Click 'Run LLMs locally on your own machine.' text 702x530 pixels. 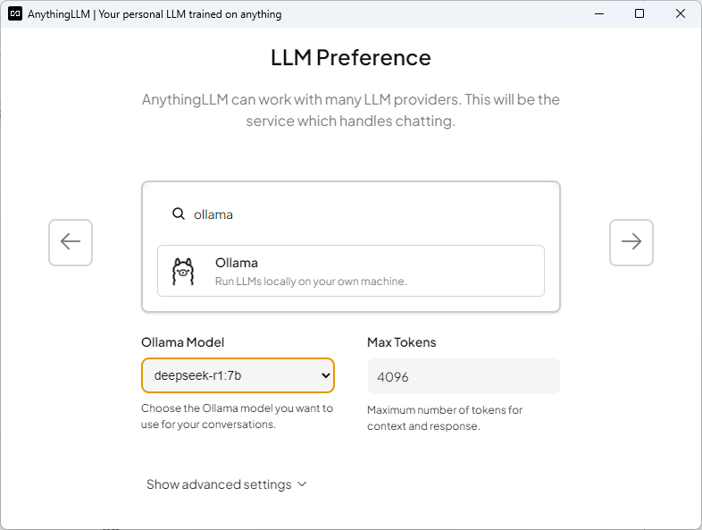pyautogui.click(x=311, y=282)
